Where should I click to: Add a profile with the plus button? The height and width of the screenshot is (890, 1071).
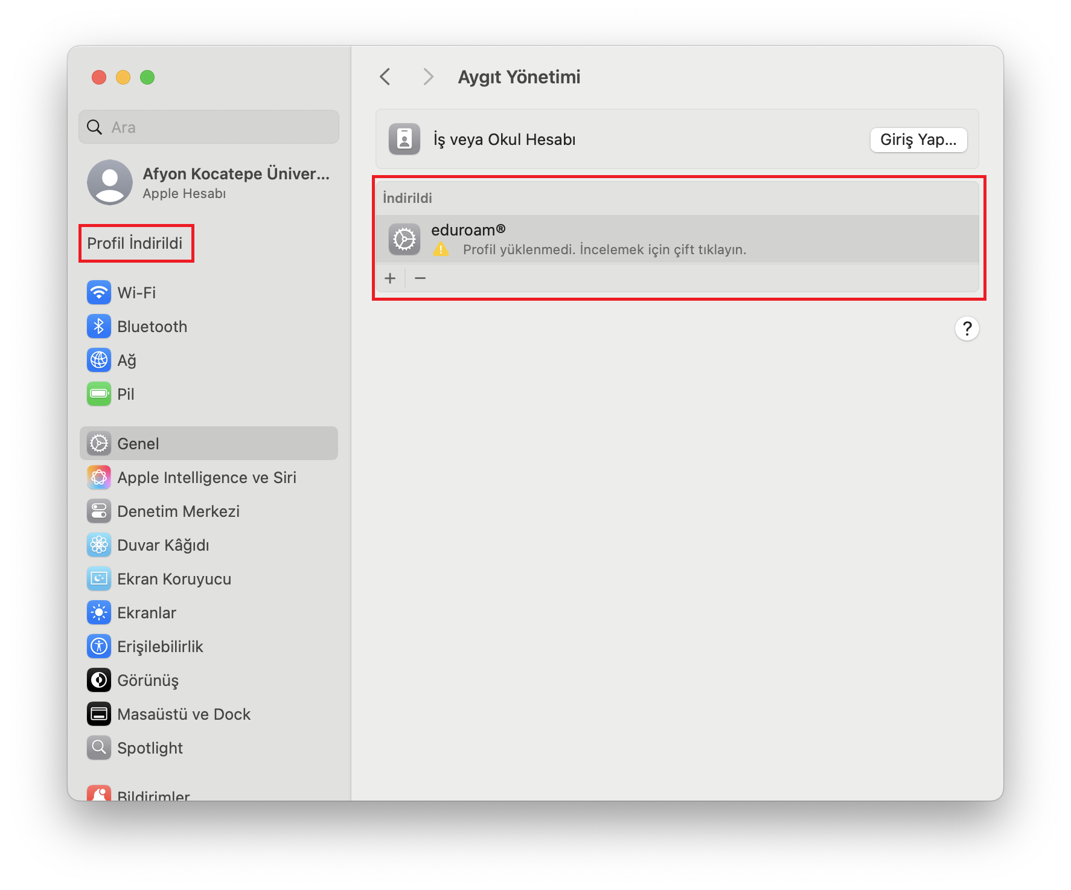point(390,278)
